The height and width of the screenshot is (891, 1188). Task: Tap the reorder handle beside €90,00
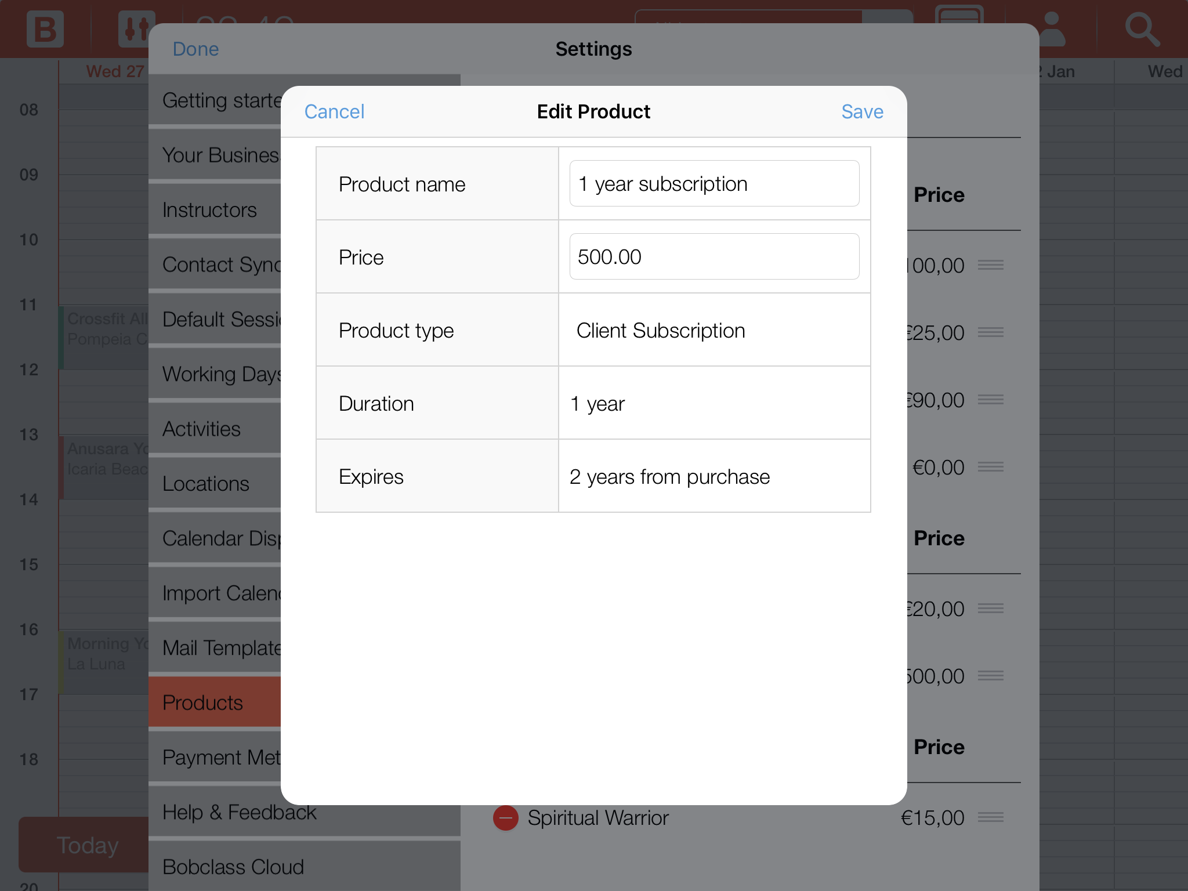pyautogui.click(x=990, y=400)
